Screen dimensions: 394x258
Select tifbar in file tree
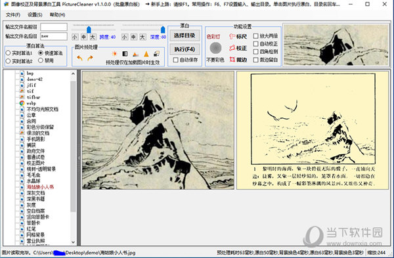pyautogui.click(x=33, y=97)
